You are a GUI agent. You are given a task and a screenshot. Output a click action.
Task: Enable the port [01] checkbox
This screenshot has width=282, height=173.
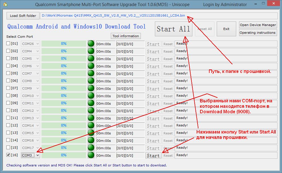click(8, 43)
